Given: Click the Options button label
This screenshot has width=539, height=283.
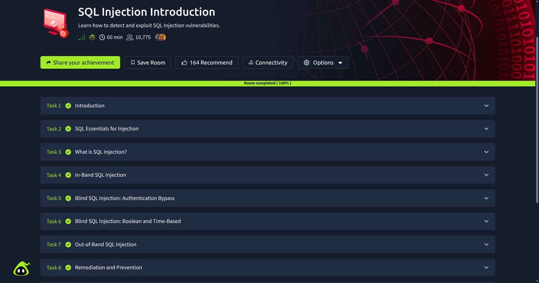Looking at the screenshot, I should (x=323, y=63).
